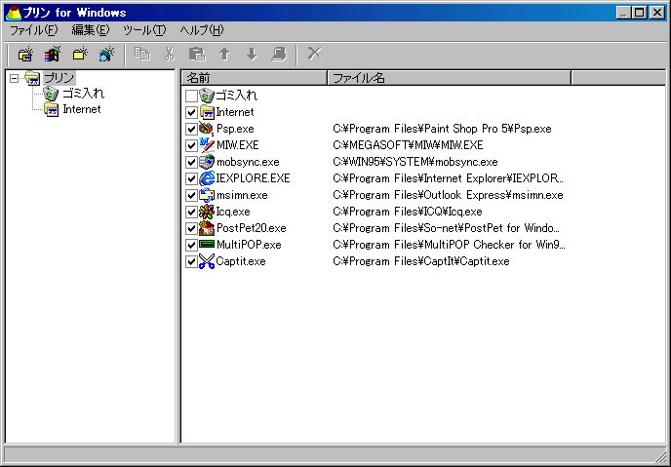Open the ファイル(F) menu
Image resolution: width=671 pixels, height=467 pixels.
click(x=33, y=30)
